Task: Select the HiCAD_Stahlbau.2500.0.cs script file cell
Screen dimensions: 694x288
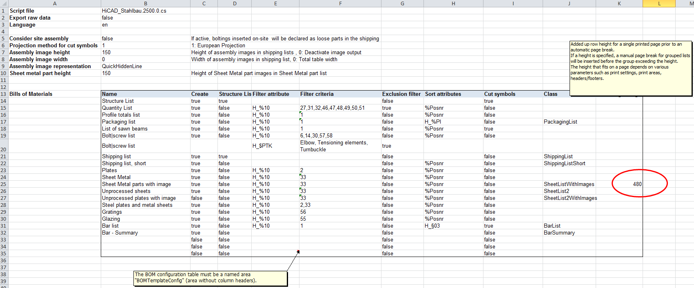Action: (134, 11)
